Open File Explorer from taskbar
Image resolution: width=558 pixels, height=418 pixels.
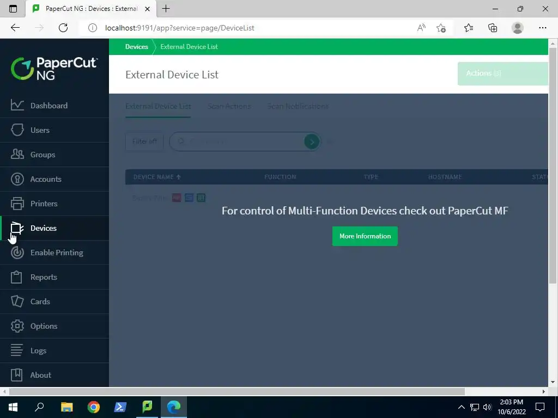[x=66, y=407]
